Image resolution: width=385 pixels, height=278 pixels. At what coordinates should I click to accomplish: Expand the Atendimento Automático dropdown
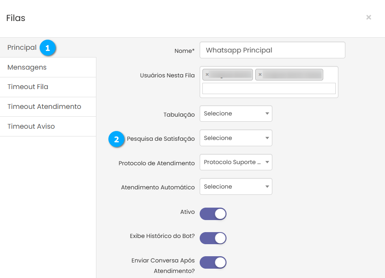pyautogui.click(x=236, y=187)
